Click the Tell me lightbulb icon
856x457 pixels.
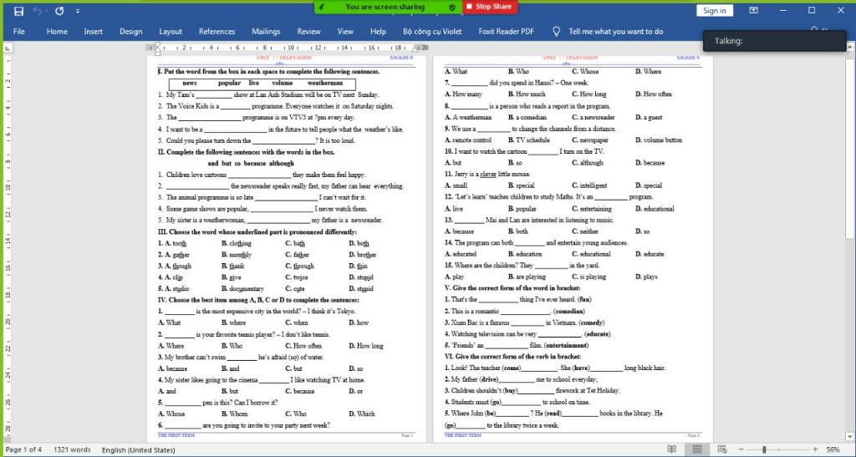(x=556, y=32)
